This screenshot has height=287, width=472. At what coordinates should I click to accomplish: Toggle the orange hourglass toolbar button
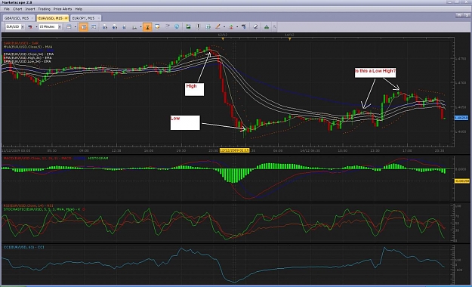pos(147,26)
